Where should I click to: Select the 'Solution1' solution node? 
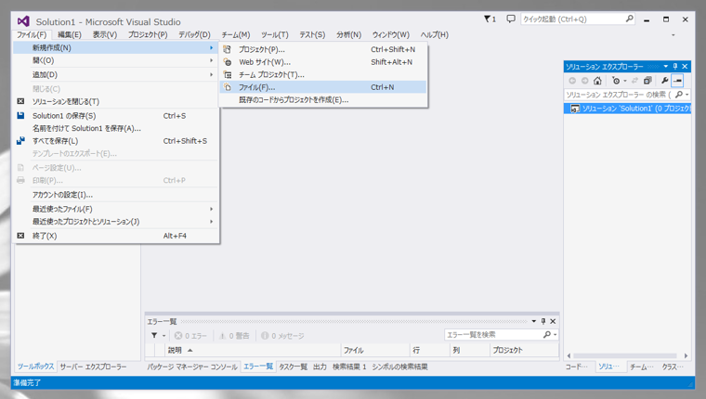pyautogui.click(x=627, y=109)
